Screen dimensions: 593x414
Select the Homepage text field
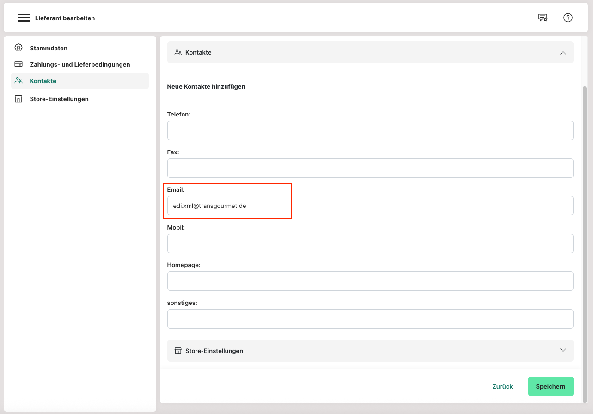370,281
